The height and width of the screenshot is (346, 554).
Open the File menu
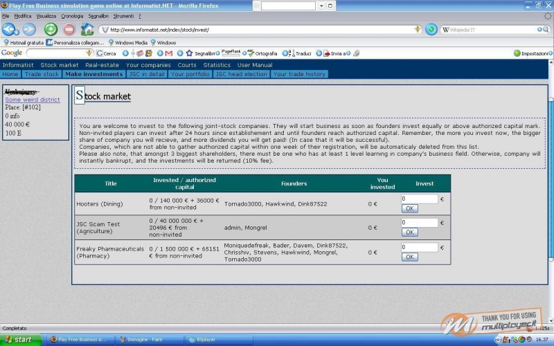pos(6,16)
